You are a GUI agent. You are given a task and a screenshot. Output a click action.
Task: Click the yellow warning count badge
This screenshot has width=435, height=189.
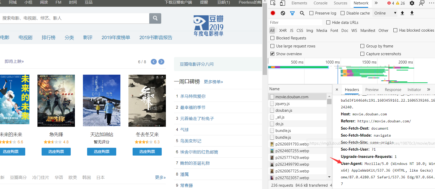tap(400, 3)
